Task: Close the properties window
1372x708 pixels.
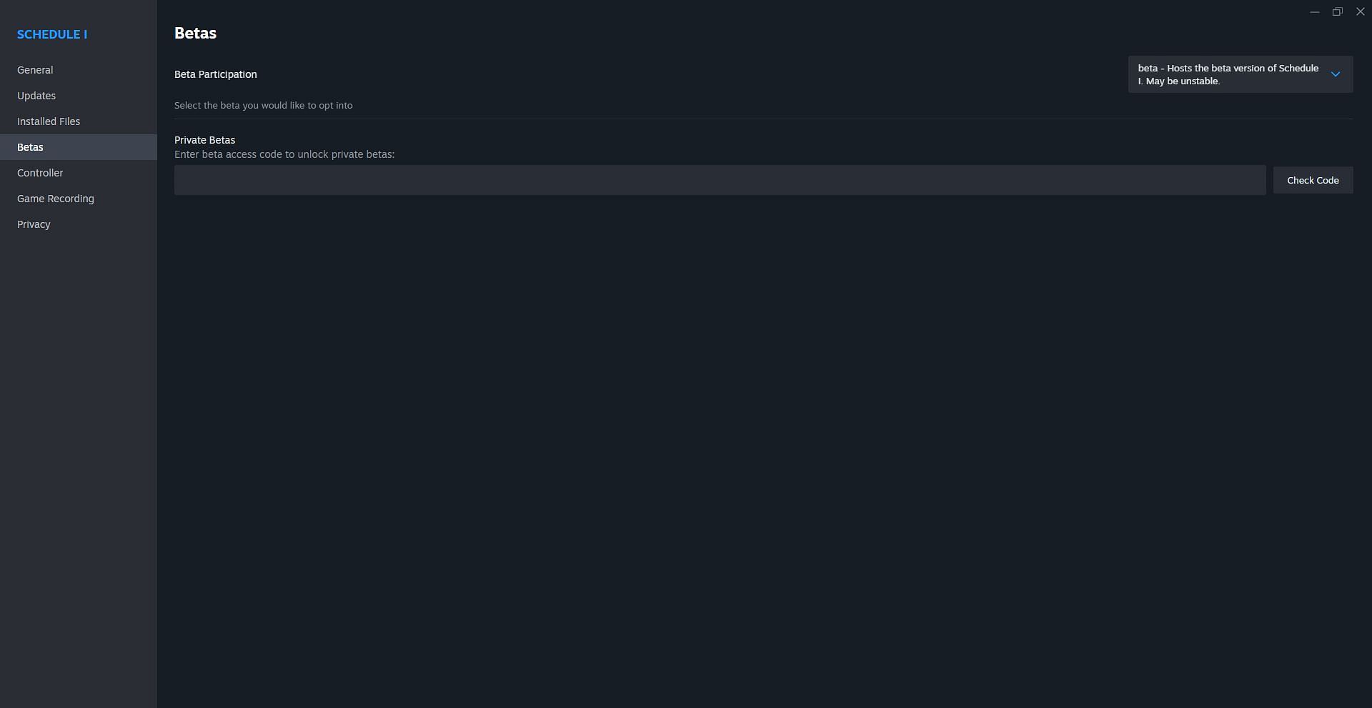Action: (x=1360, y=11)
